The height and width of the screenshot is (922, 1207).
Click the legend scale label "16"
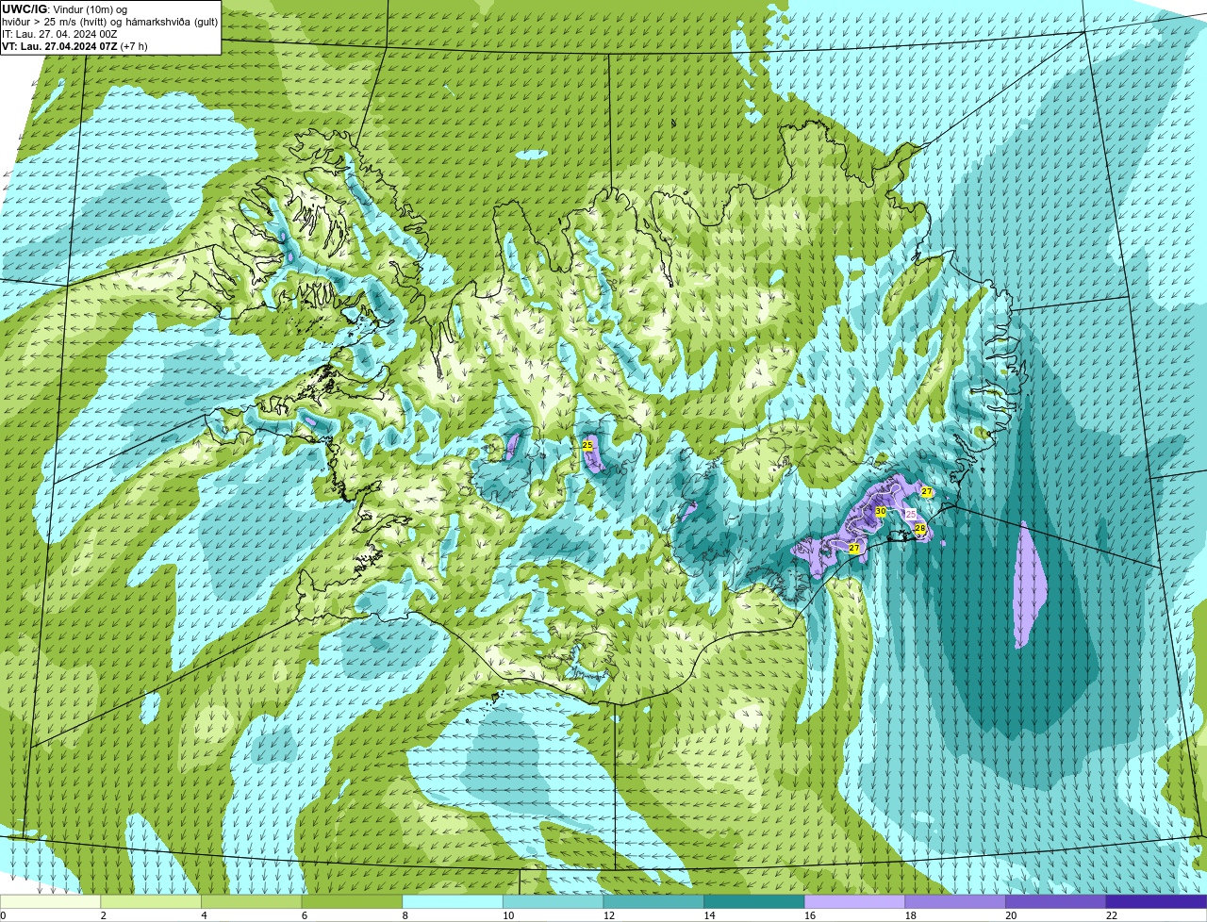tap(810, 915)
